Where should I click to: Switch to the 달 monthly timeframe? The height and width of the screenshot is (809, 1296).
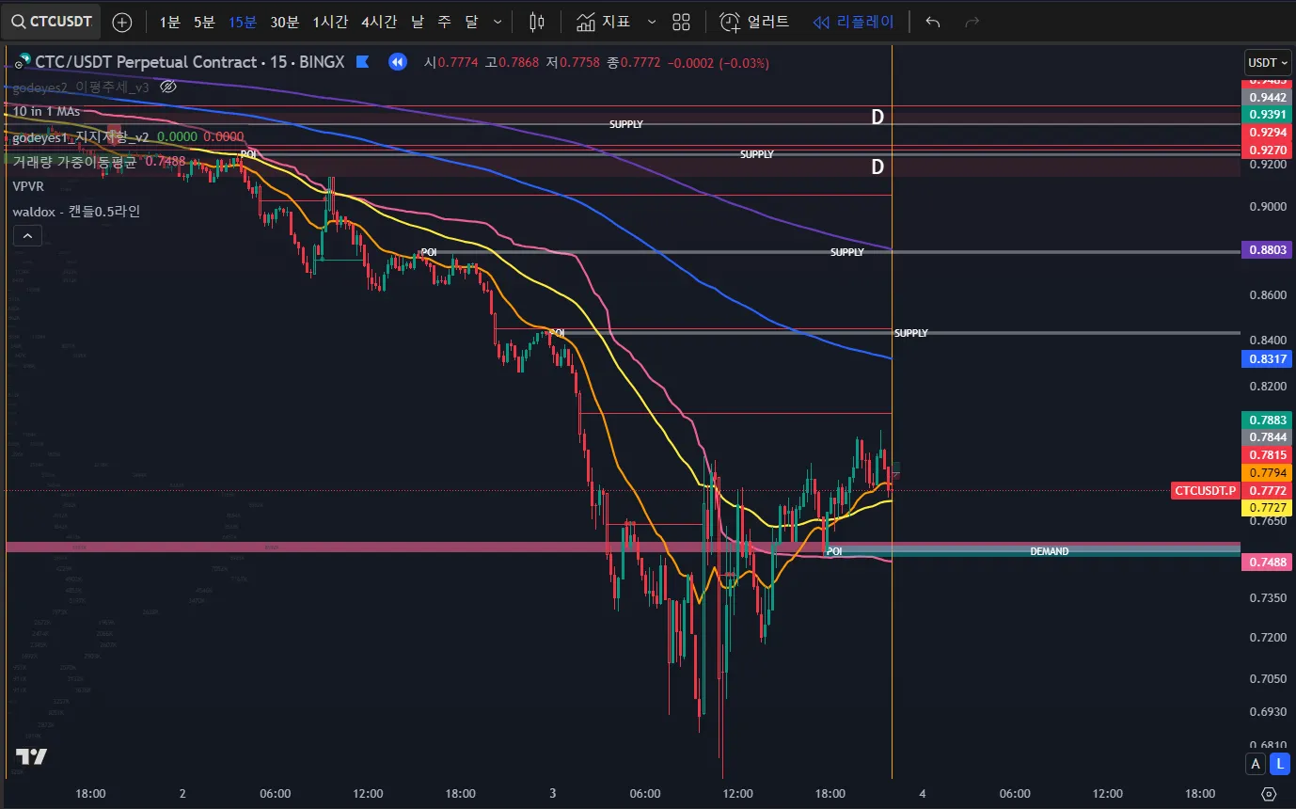[x=471, y=22]
